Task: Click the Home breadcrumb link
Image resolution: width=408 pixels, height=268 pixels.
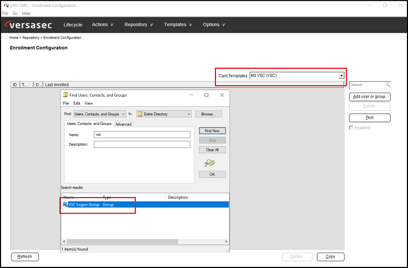Action: point(14,38)
